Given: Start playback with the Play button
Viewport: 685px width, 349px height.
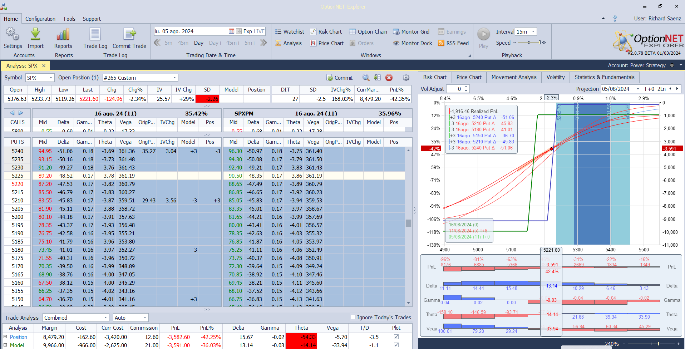Looking at the screenshot, I should pos(484,34).
